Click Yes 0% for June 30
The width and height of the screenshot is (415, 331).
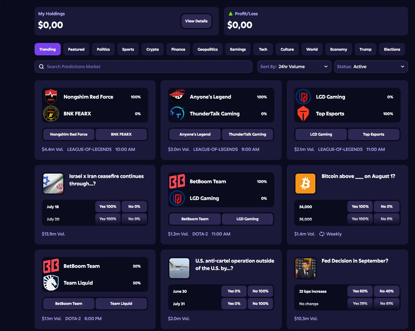click(x=234, y=291)
